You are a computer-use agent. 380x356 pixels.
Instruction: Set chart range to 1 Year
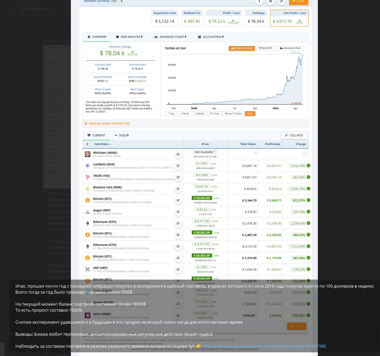pos(215,113)
